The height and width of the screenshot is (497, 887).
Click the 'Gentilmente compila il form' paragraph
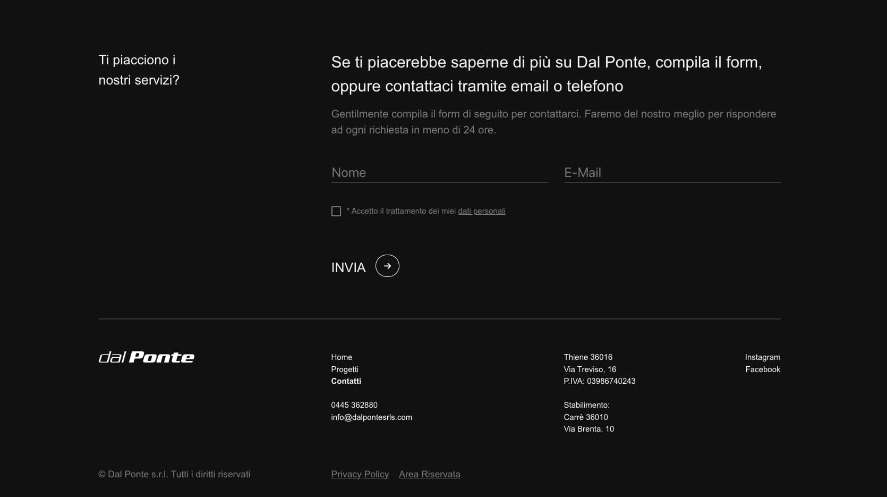tap(553, 122)
